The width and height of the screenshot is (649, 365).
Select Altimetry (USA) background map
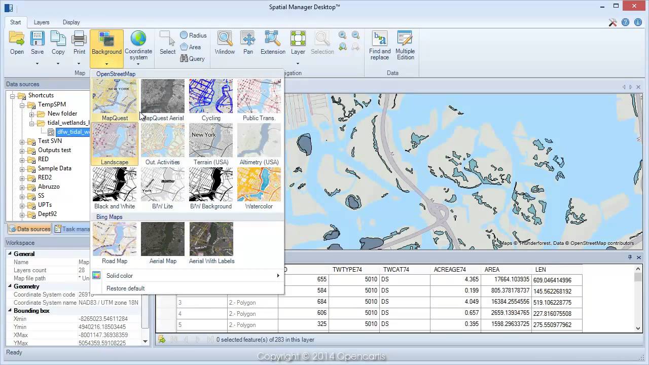click(x=259, y=144)
